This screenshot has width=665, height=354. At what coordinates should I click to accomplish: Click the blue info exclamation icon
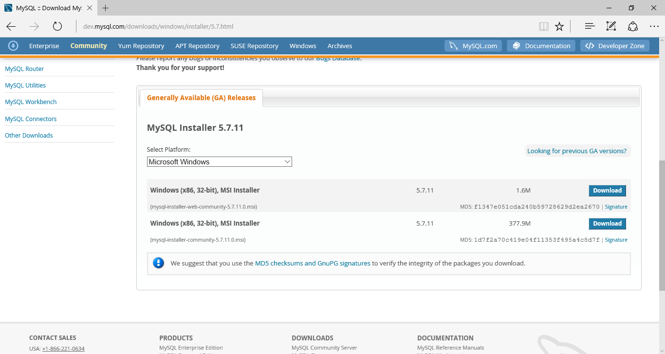[159, 263]
